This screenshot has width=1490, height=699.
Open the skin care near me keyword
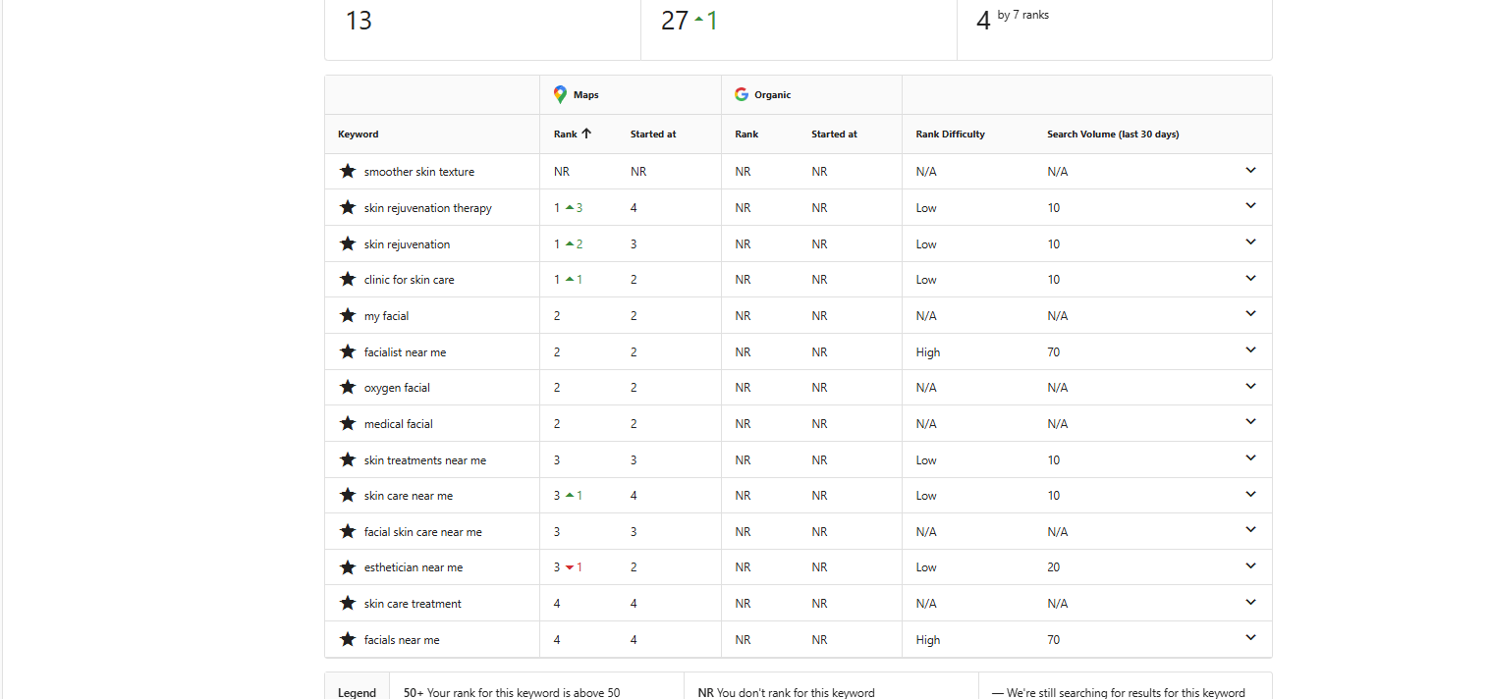(408, 496)
